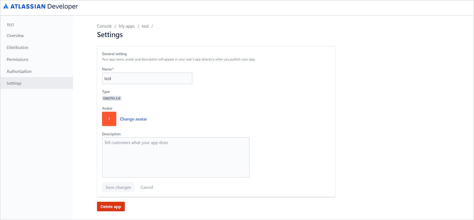The width and height of the screenshot is (474, 220).
Task: Select the Settings sidebar item
Action: coord(14,83)
